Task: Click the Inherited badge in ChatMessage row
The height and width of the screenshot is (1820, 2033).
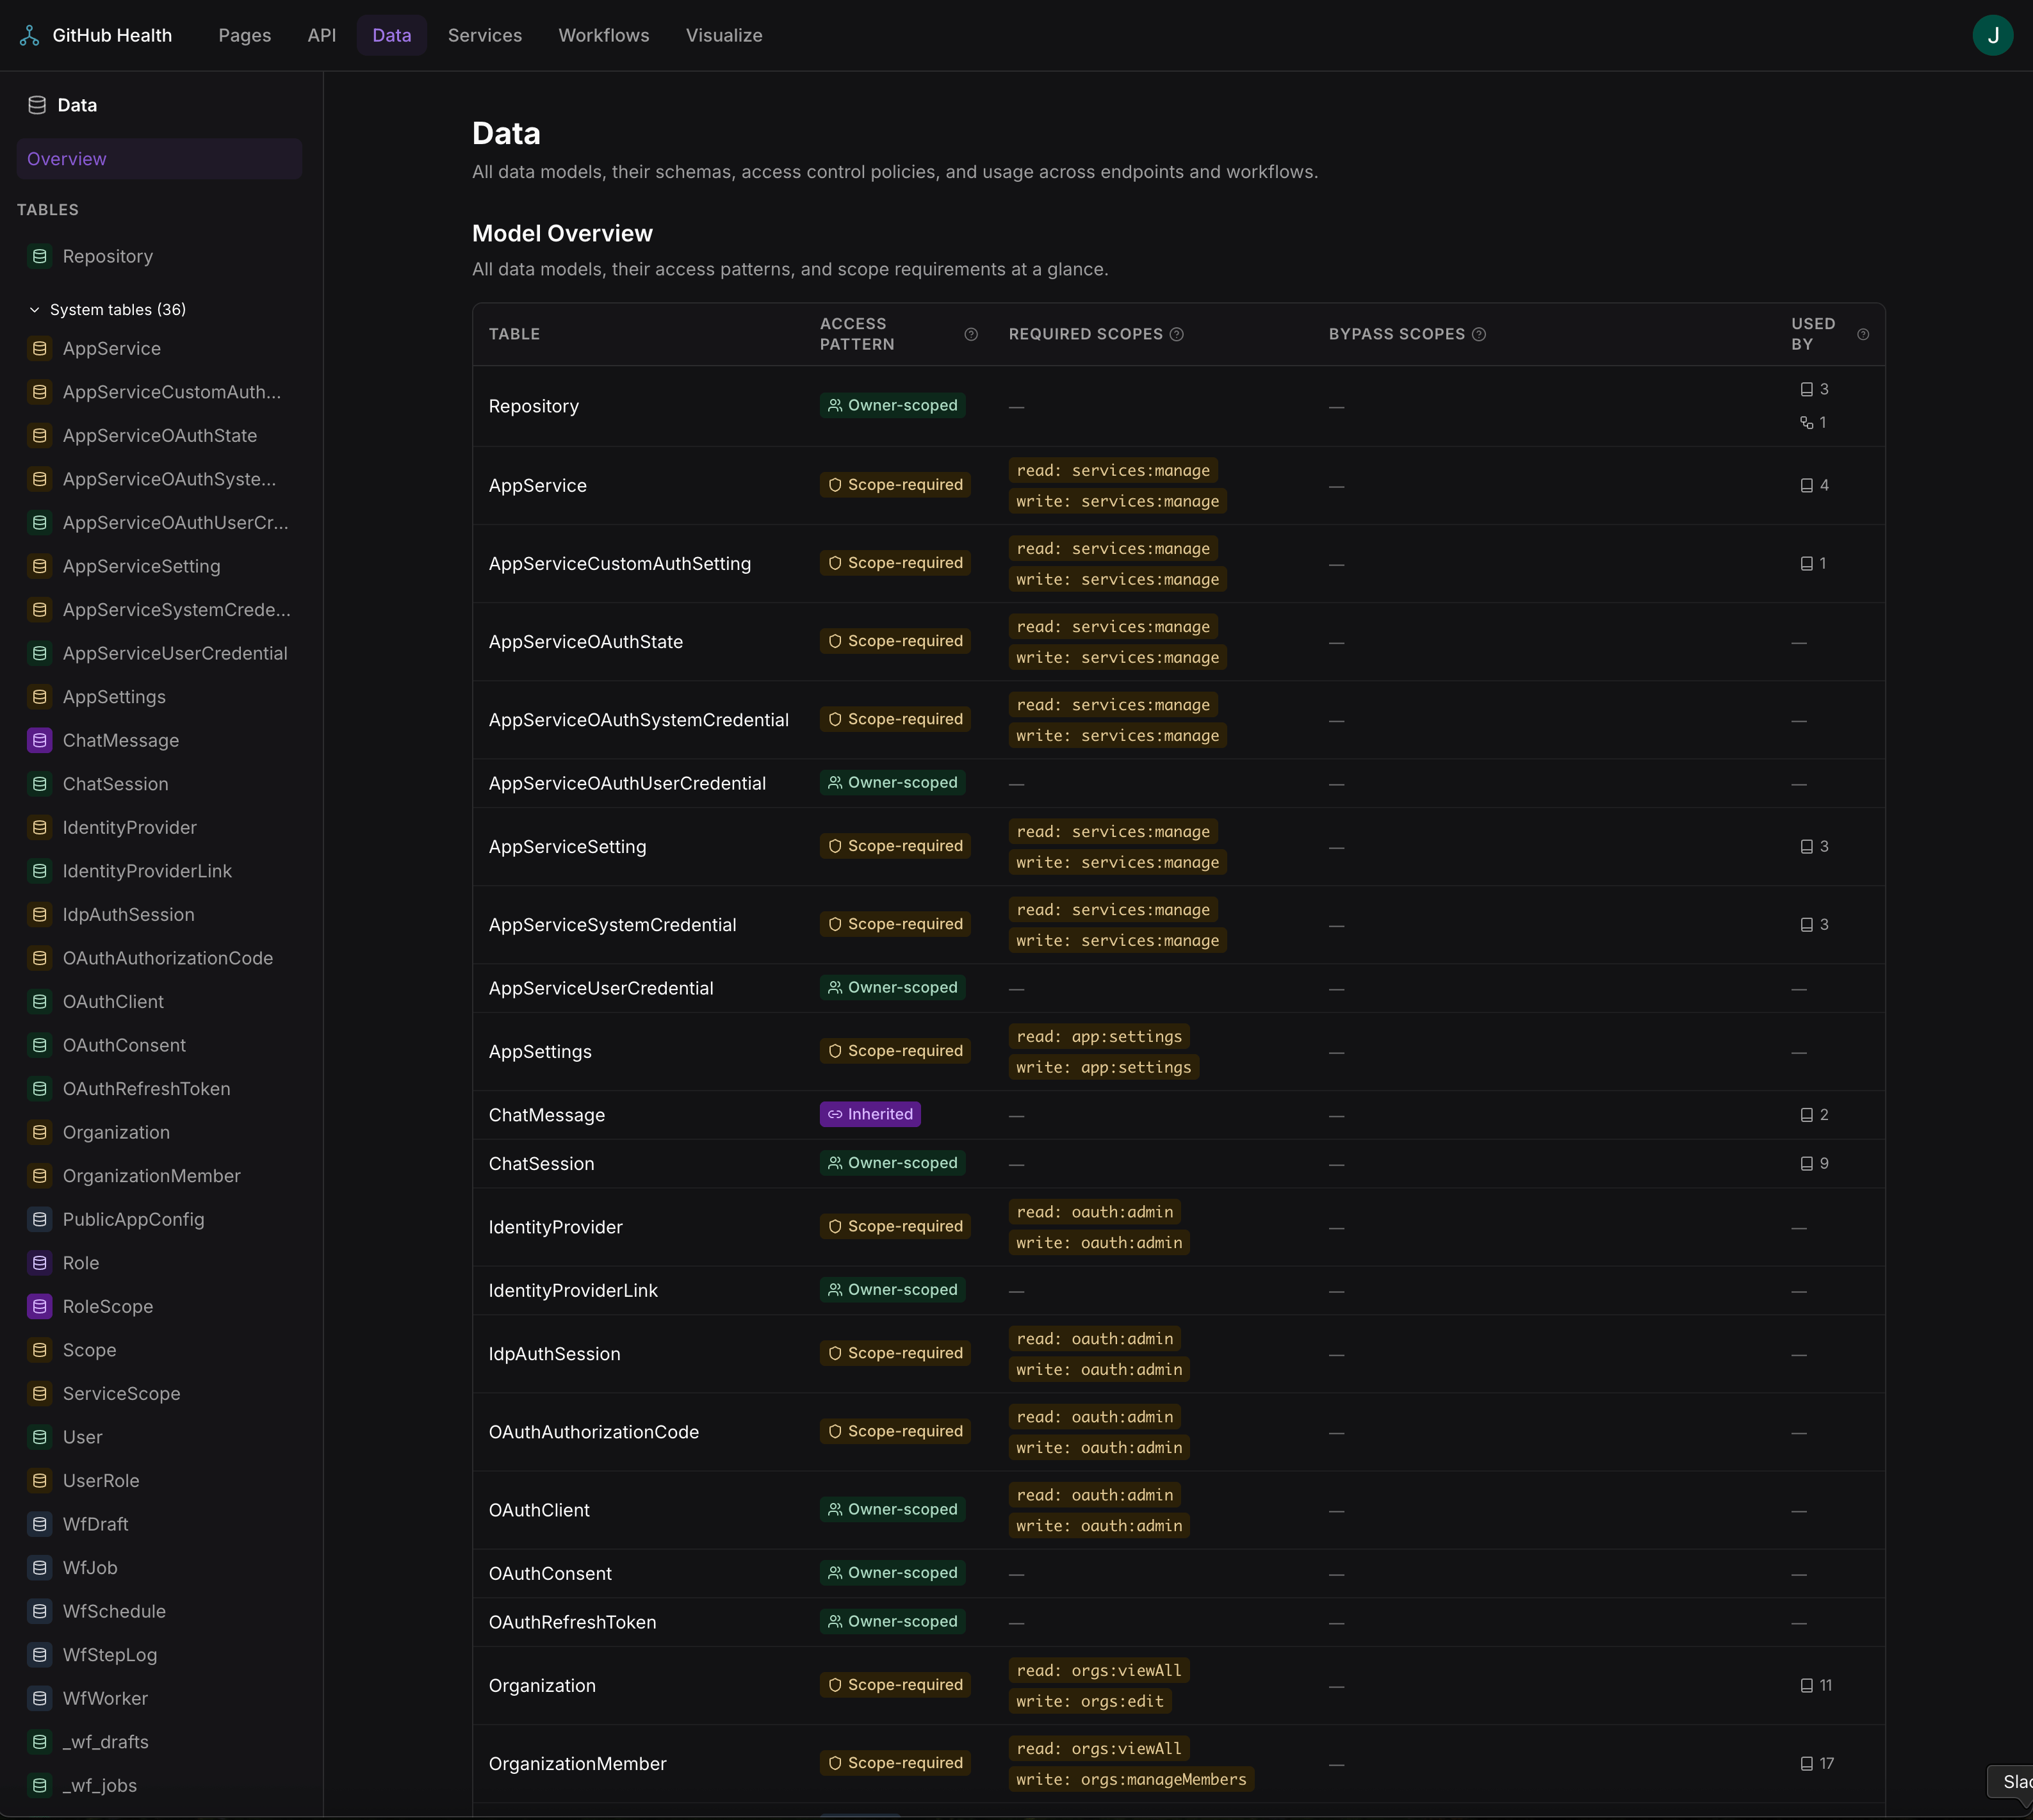Action: (870, 1114)
